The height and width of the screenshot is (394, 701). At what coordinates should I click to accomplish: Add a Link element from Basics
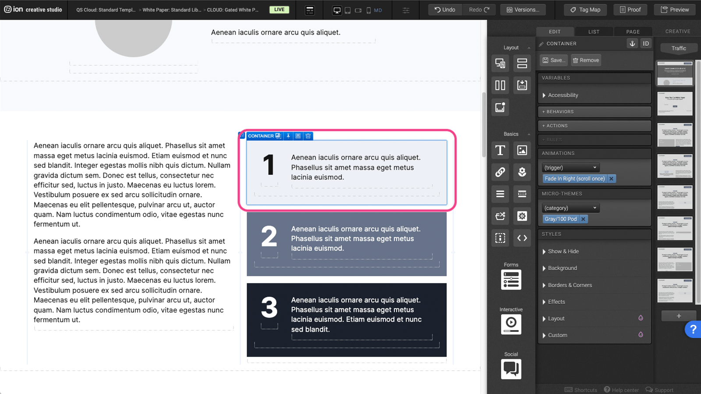coord(500,172)
